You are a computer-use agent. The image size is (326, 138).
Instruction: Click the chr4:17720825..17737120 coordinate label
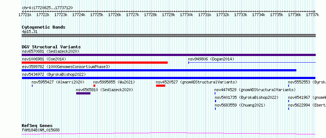pos(47,8)
